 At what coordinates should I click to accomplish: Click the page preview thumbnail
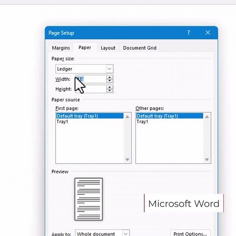point(88,199)
